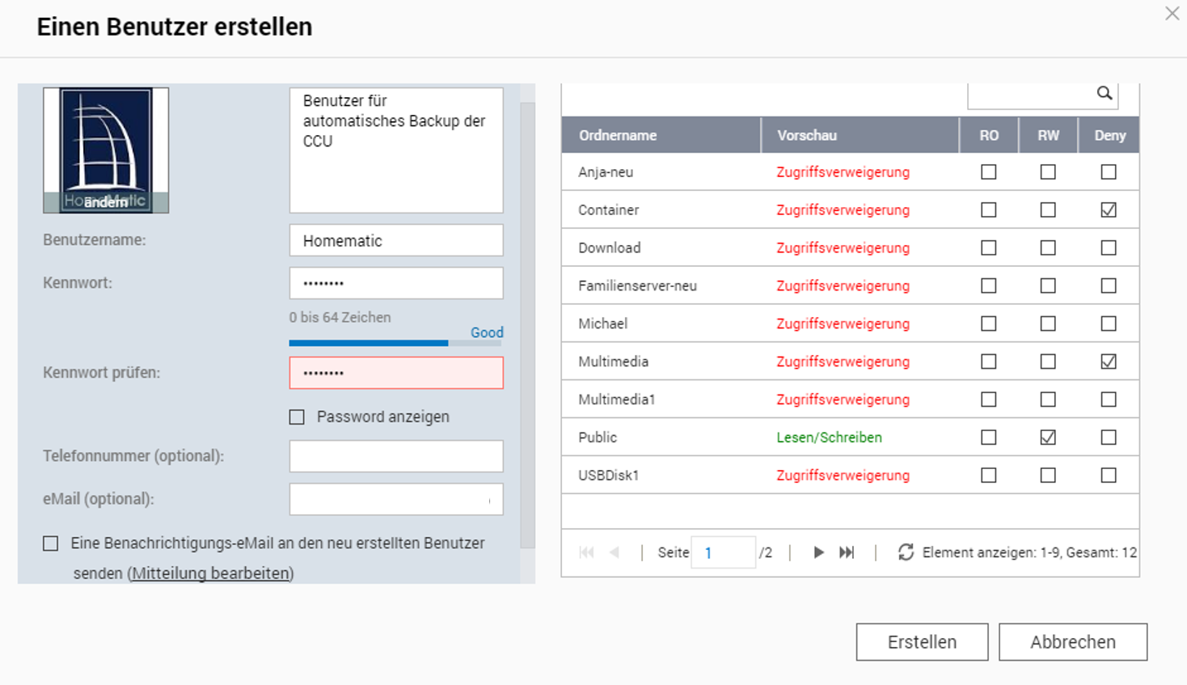Click the Vorschau column header
Image resolution: width=1187 pixels, height=685 pixels.
tap(807, 136)
